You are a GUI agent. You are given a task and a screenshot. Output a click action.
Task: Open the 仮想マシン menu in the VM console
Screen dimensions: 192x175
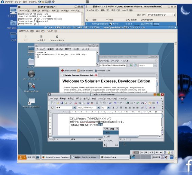coord(26,31)
